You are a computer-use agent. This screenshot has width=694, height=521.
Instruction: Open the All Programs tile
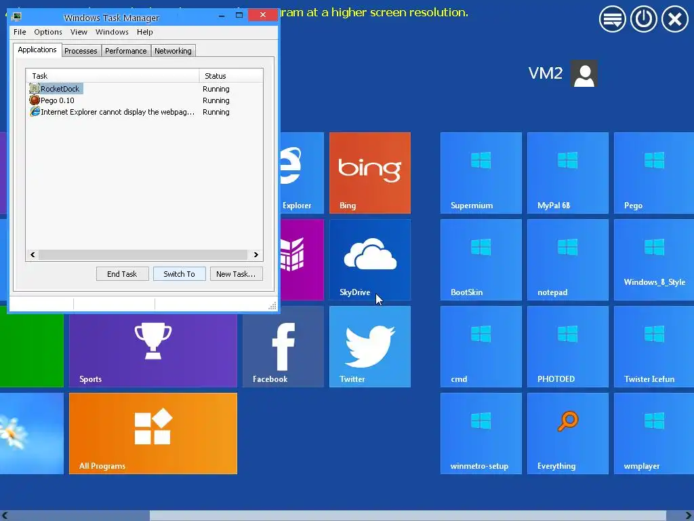click(152, 433)
